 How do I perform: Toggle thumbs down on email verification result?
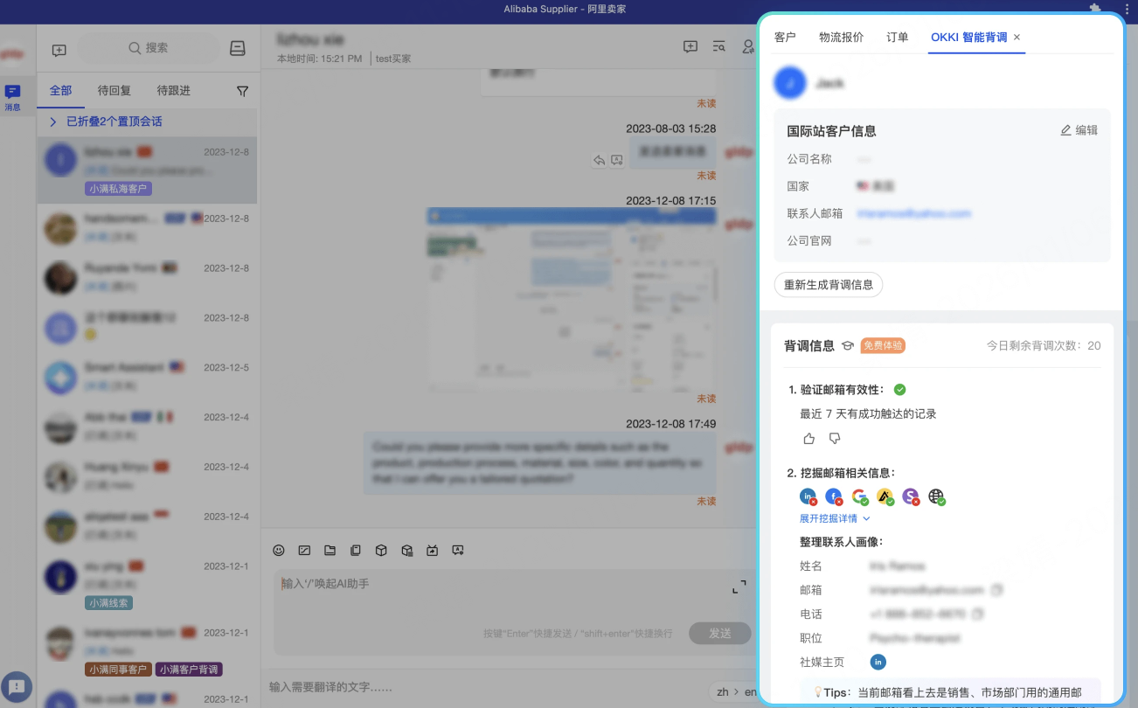point(834,438)
